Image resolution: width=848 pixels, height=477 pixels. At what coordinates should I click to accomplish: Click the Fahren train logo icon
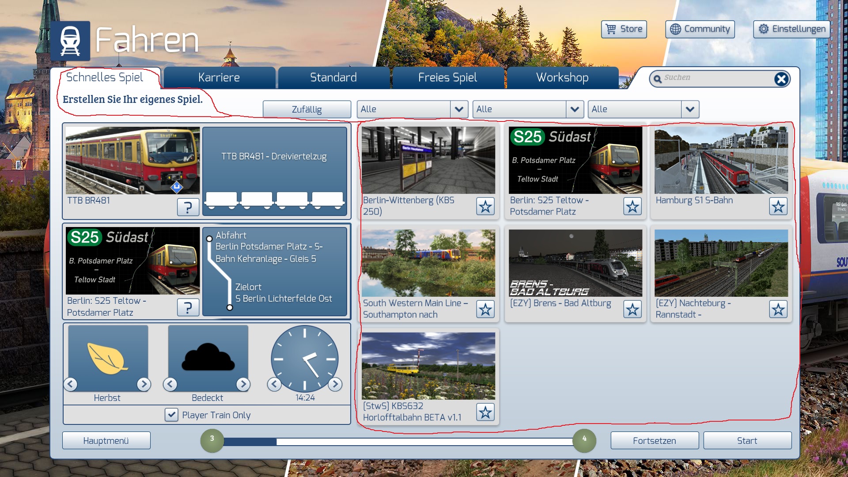coord(70,41)
